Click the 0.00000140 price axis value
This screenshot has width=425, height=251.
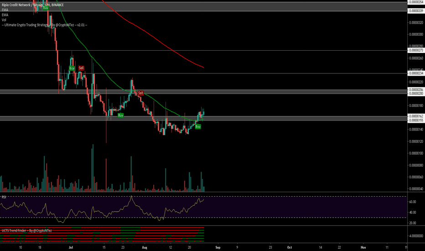click(416, 130)
